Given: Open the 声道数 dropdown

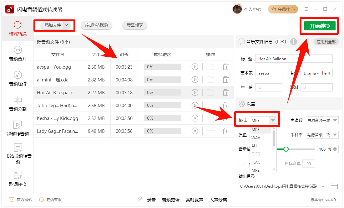Looking at the screenshot, I should (322, 120).
